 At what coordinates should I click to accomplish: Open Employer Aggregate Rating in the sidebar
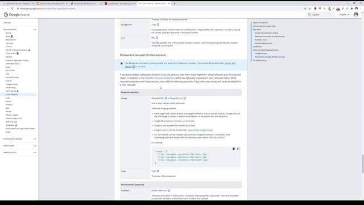16,60
